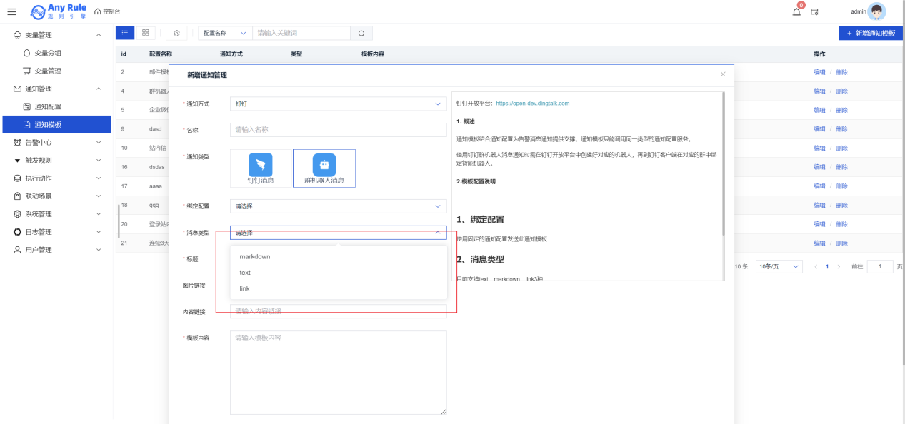Switch to list view icon

pyautogui.click(x=124, y=33)
